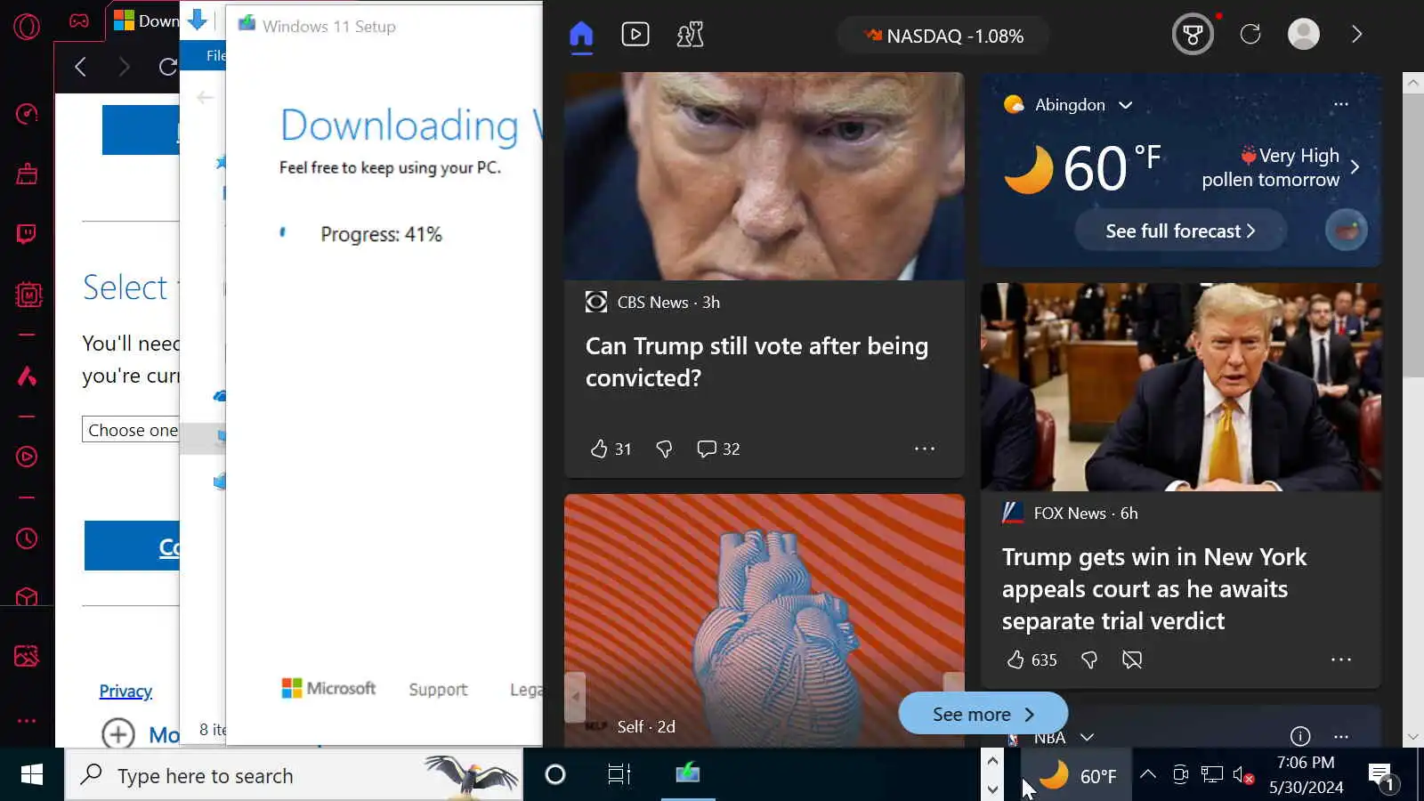The image size is (1424, 801).
Task: Open the Trump gets win in New York headline
Action: coord(1154,588)
